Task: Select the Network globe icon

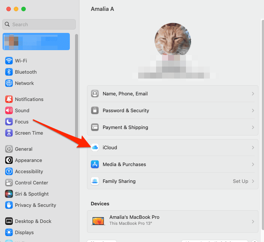Action: 9,83
